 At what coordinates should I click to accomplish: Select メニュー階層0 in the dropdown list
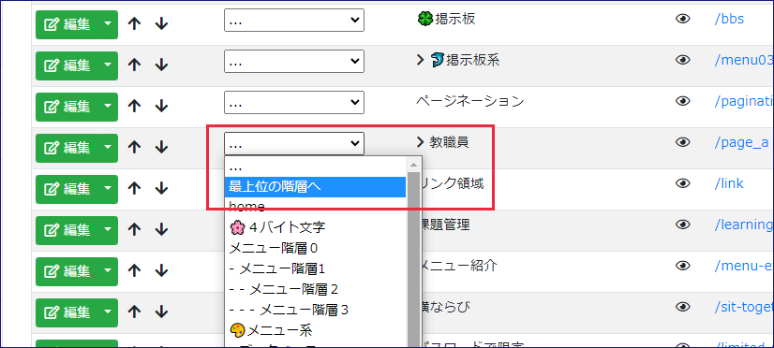coord(316,248)
